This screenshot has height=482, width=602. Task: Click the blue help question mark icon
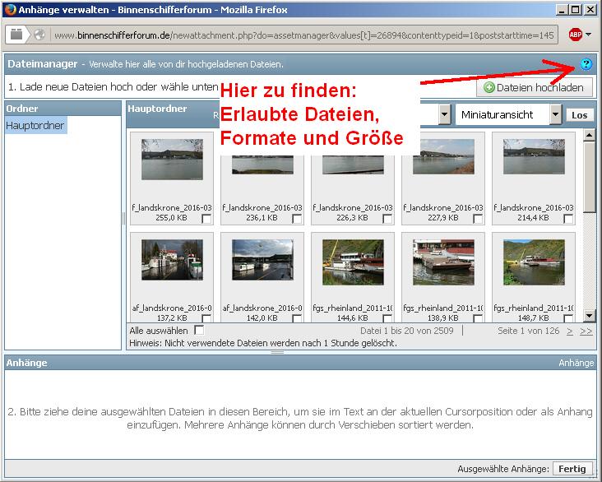click(x=586, y=64)
